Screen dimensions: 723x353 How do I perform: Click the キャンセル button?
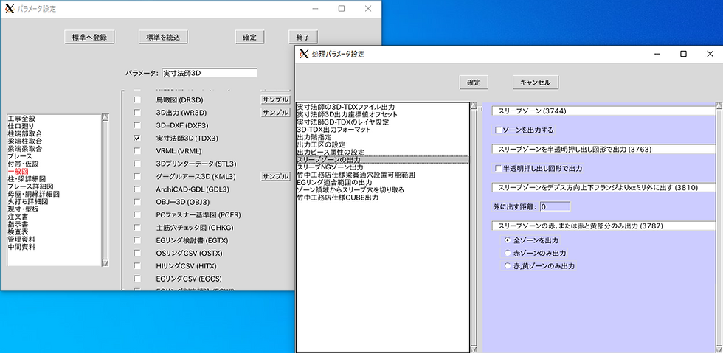click(536, 83)
